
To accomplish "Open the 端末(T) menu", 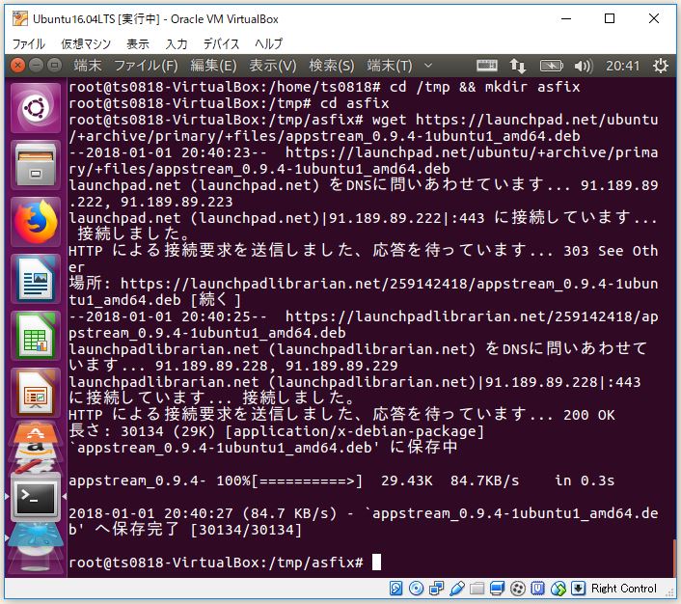I will 390,66.
